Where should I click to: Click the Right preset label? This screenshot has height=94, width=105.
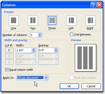pyautogui.click(x=90, y=28)
